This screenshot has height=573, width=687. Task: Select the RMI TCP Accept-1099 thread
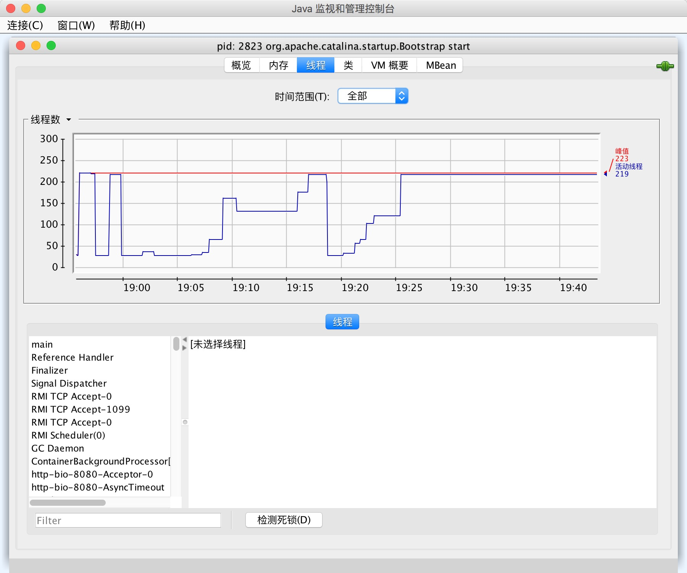(100, 410)
